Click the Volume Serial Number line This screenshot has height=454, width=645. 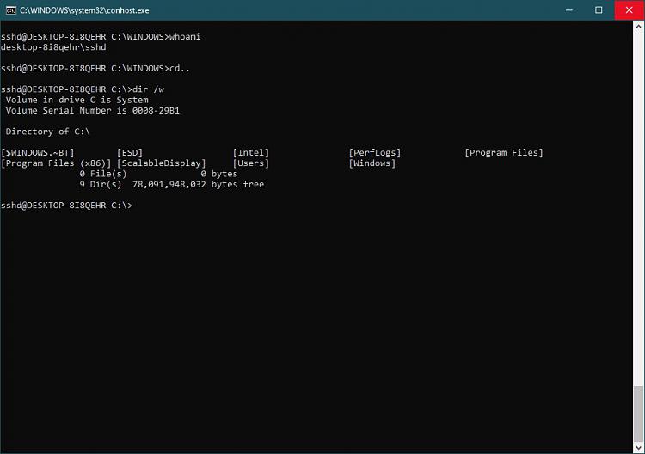[x=93, y=111]
